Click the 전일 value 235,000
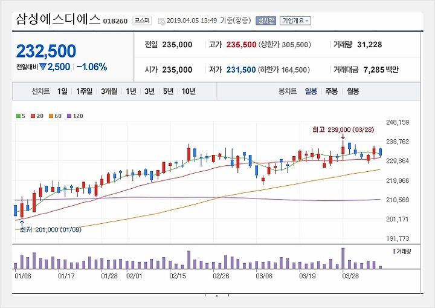This screenshot has height=308, width=435. [177, 45]
